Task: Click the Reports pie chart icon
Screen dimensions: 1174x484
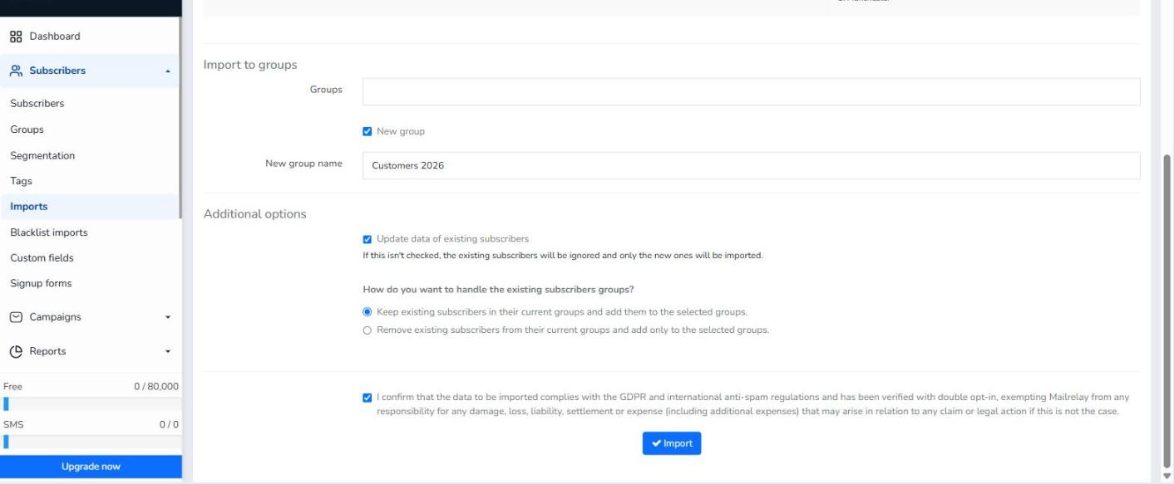Action: point(16,351)
